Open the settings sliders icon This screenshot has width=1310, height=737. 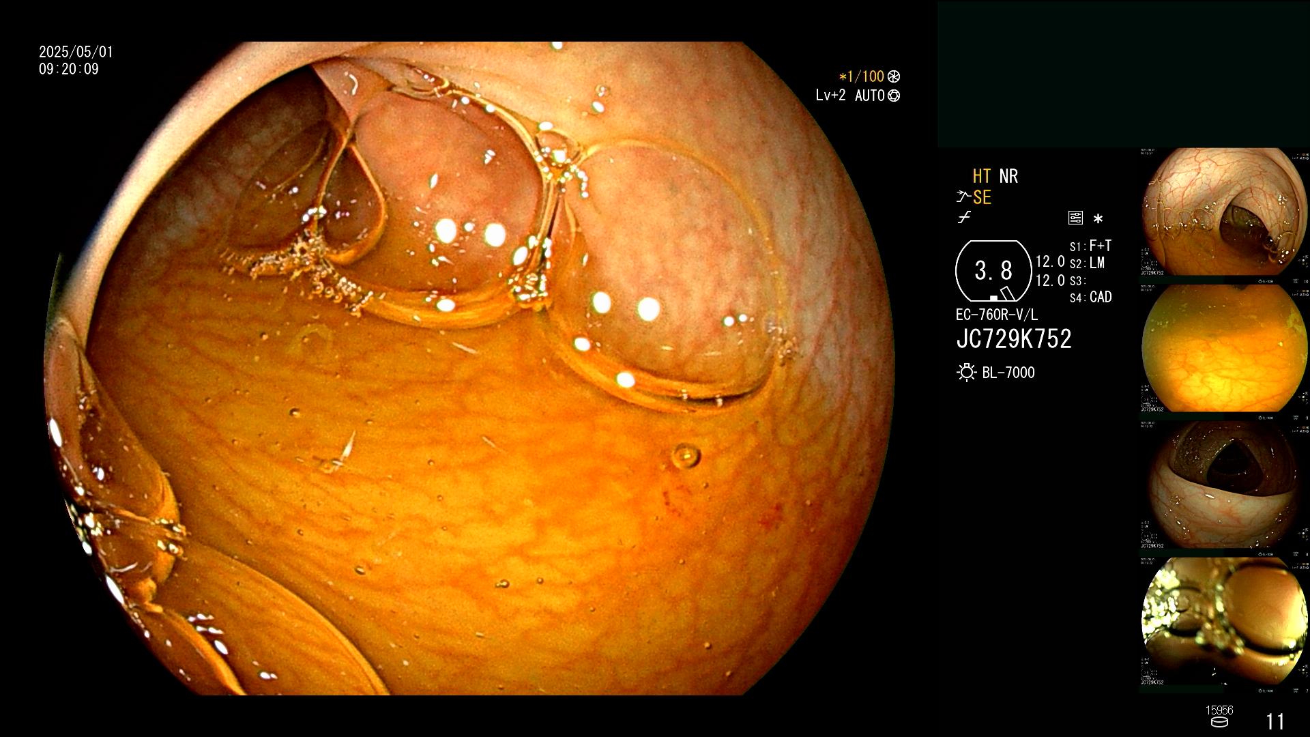[1075, 218]
